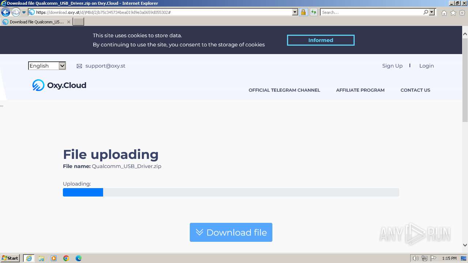468x263 pixels.
Task: Go forward with the browser Forward arrow
Action: coord(15,12)
